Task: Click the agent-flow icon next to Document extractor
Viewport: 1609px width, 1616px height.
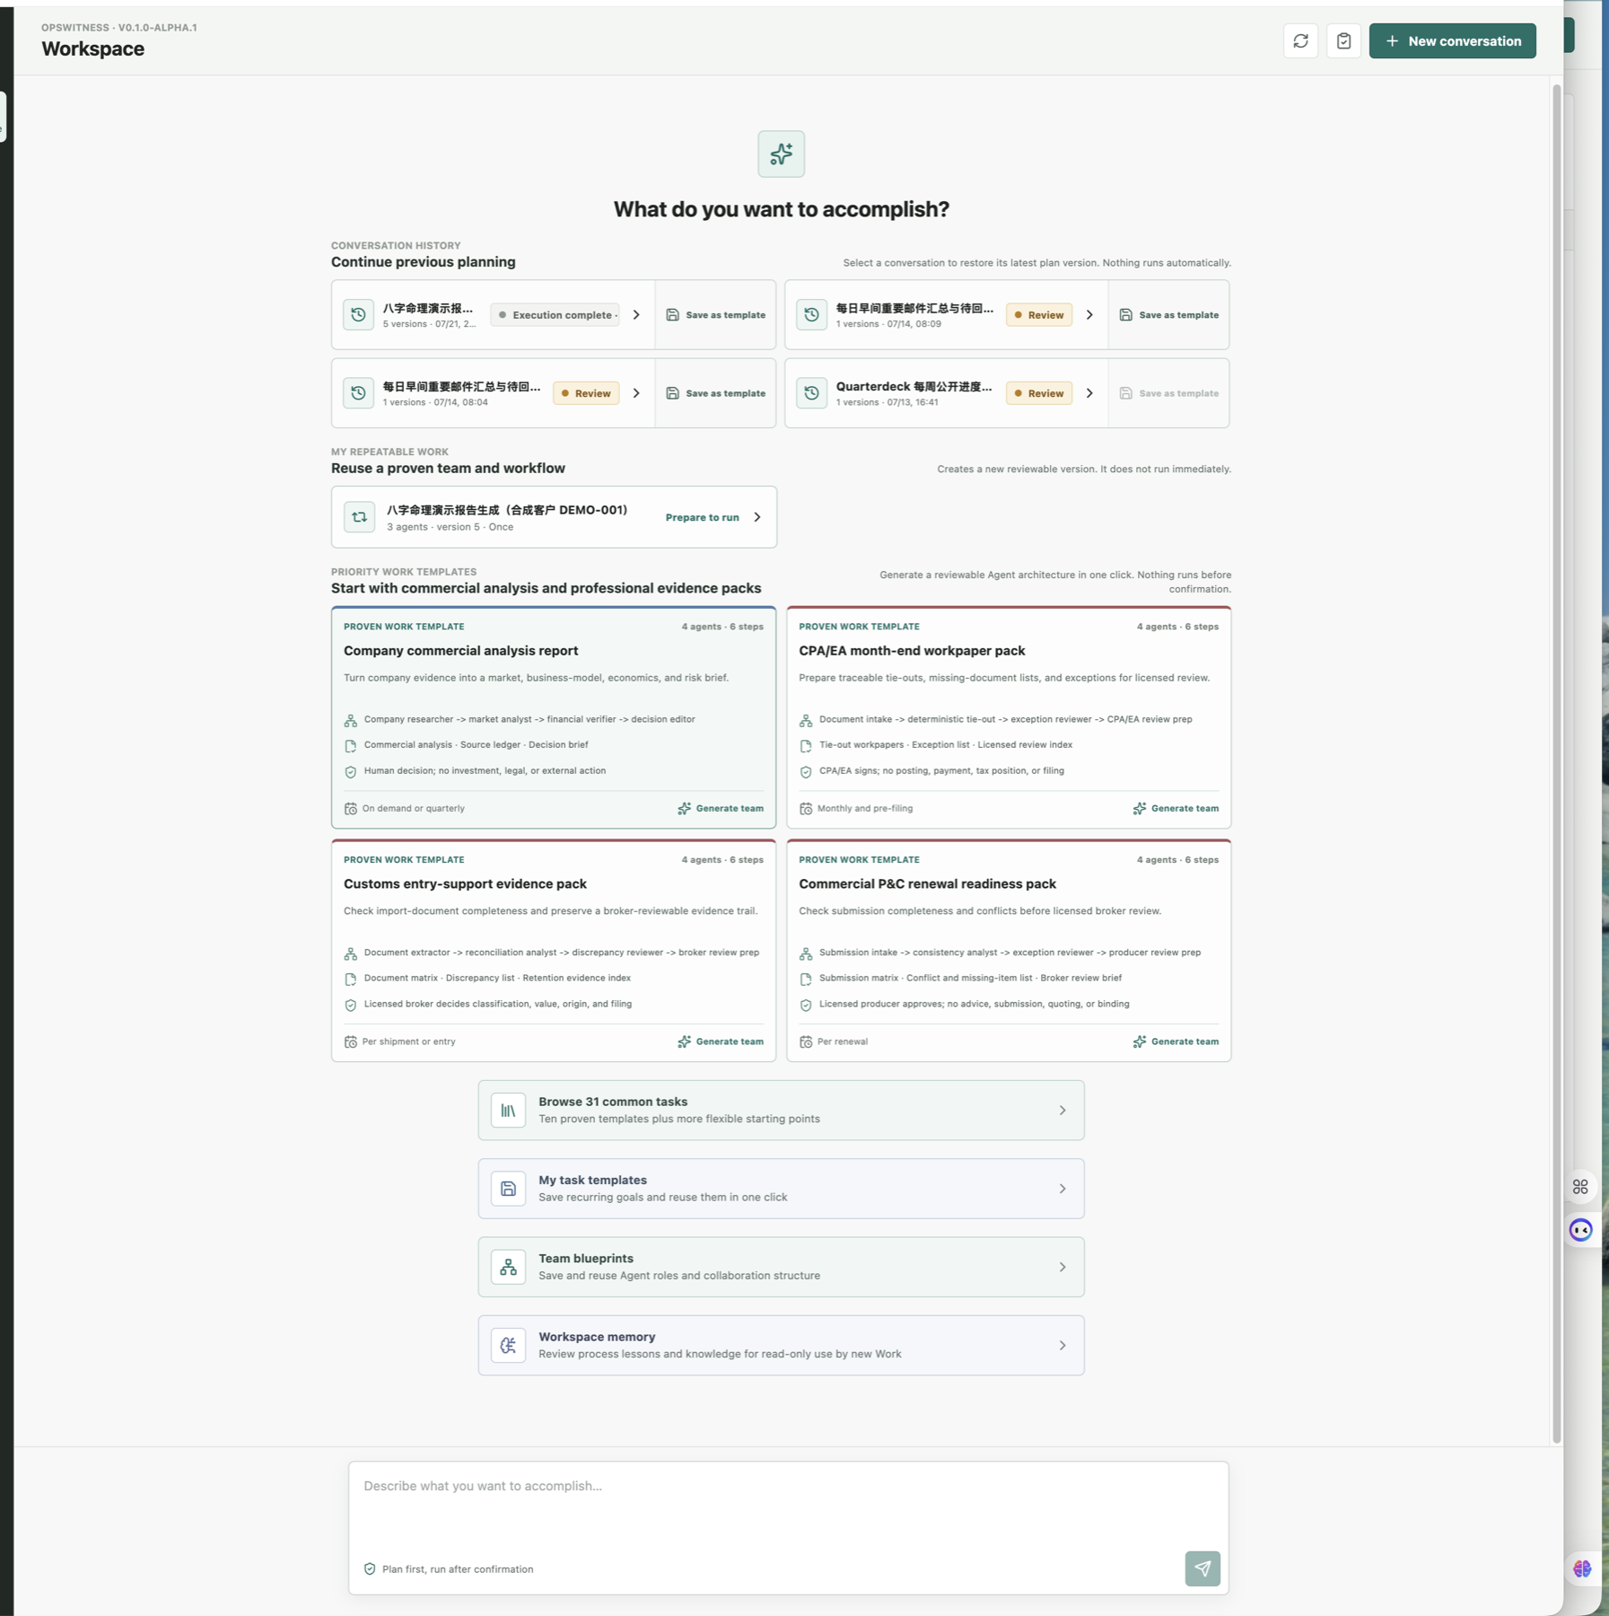Action: coord(350,954)
